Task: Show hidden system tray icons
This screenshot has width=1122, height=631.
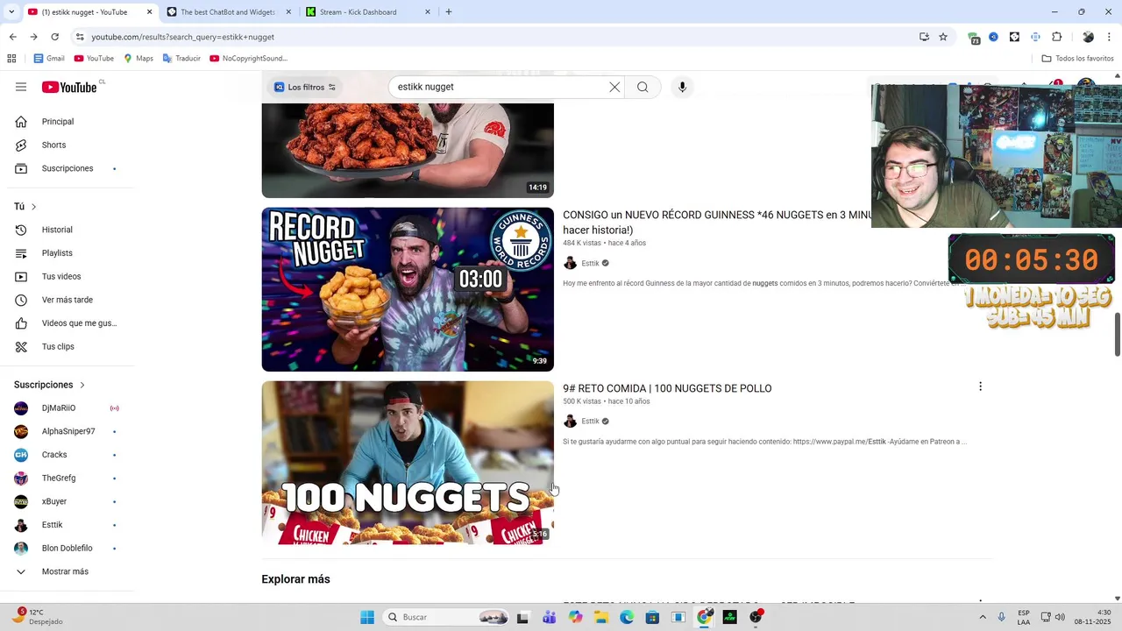Action: 982,617
